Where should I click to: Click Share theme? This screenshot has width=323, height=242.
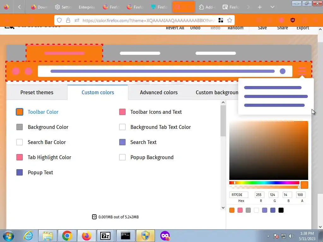[x=282, y=28]
